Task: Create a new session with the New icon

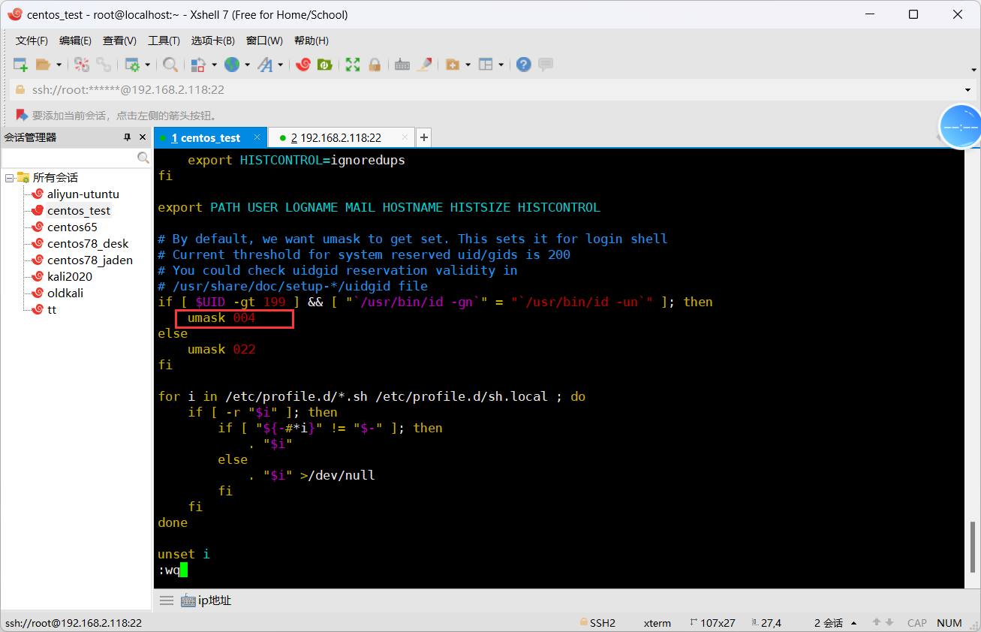Action: [x=19, y=65]
